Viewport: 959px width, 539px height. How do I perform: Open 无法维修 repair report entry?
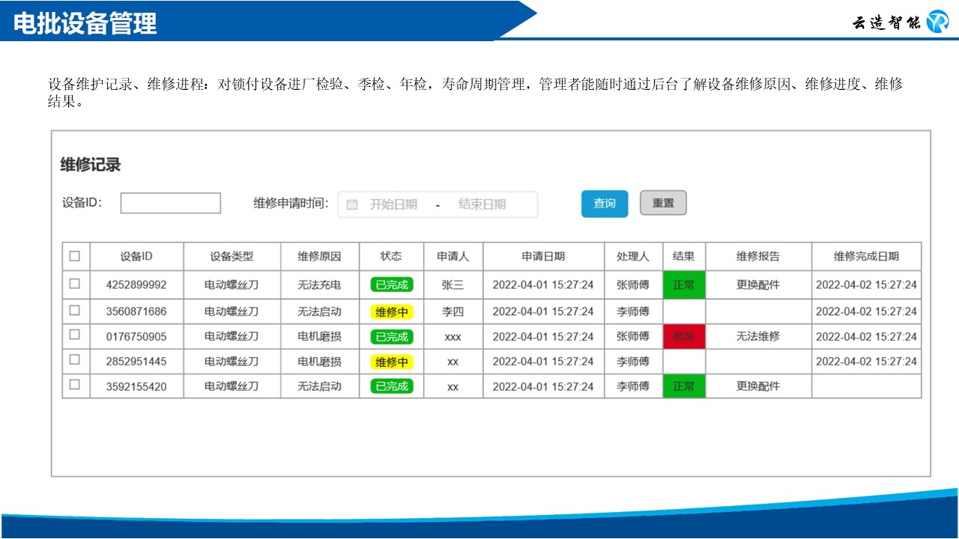coord(758,336)
